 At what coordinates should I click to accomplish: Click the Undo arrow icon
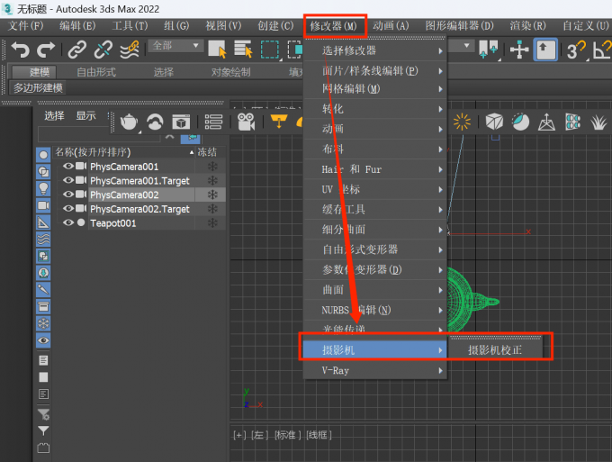coord(20,50)
